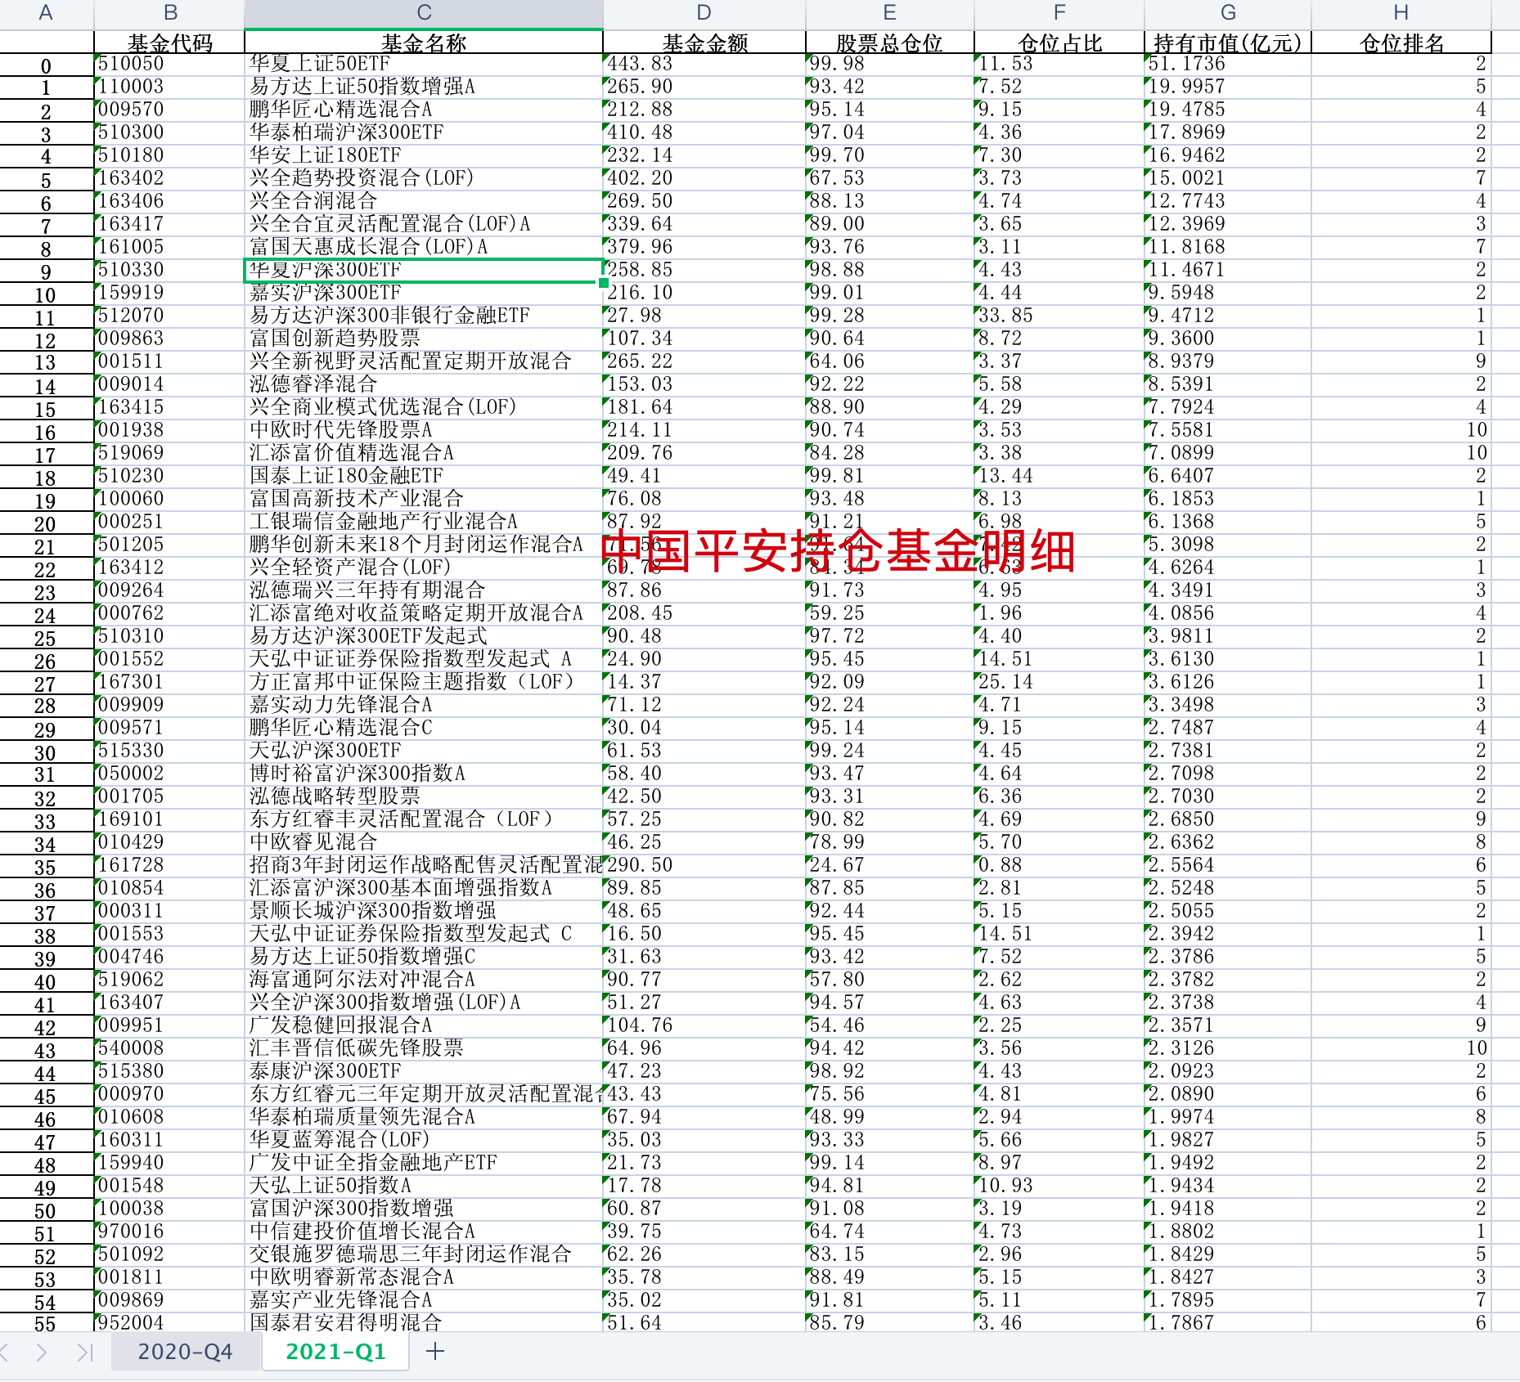The width and height of the screenshot is (1520, 1382).
Task: Select row header 30
Action: (46, 752)
